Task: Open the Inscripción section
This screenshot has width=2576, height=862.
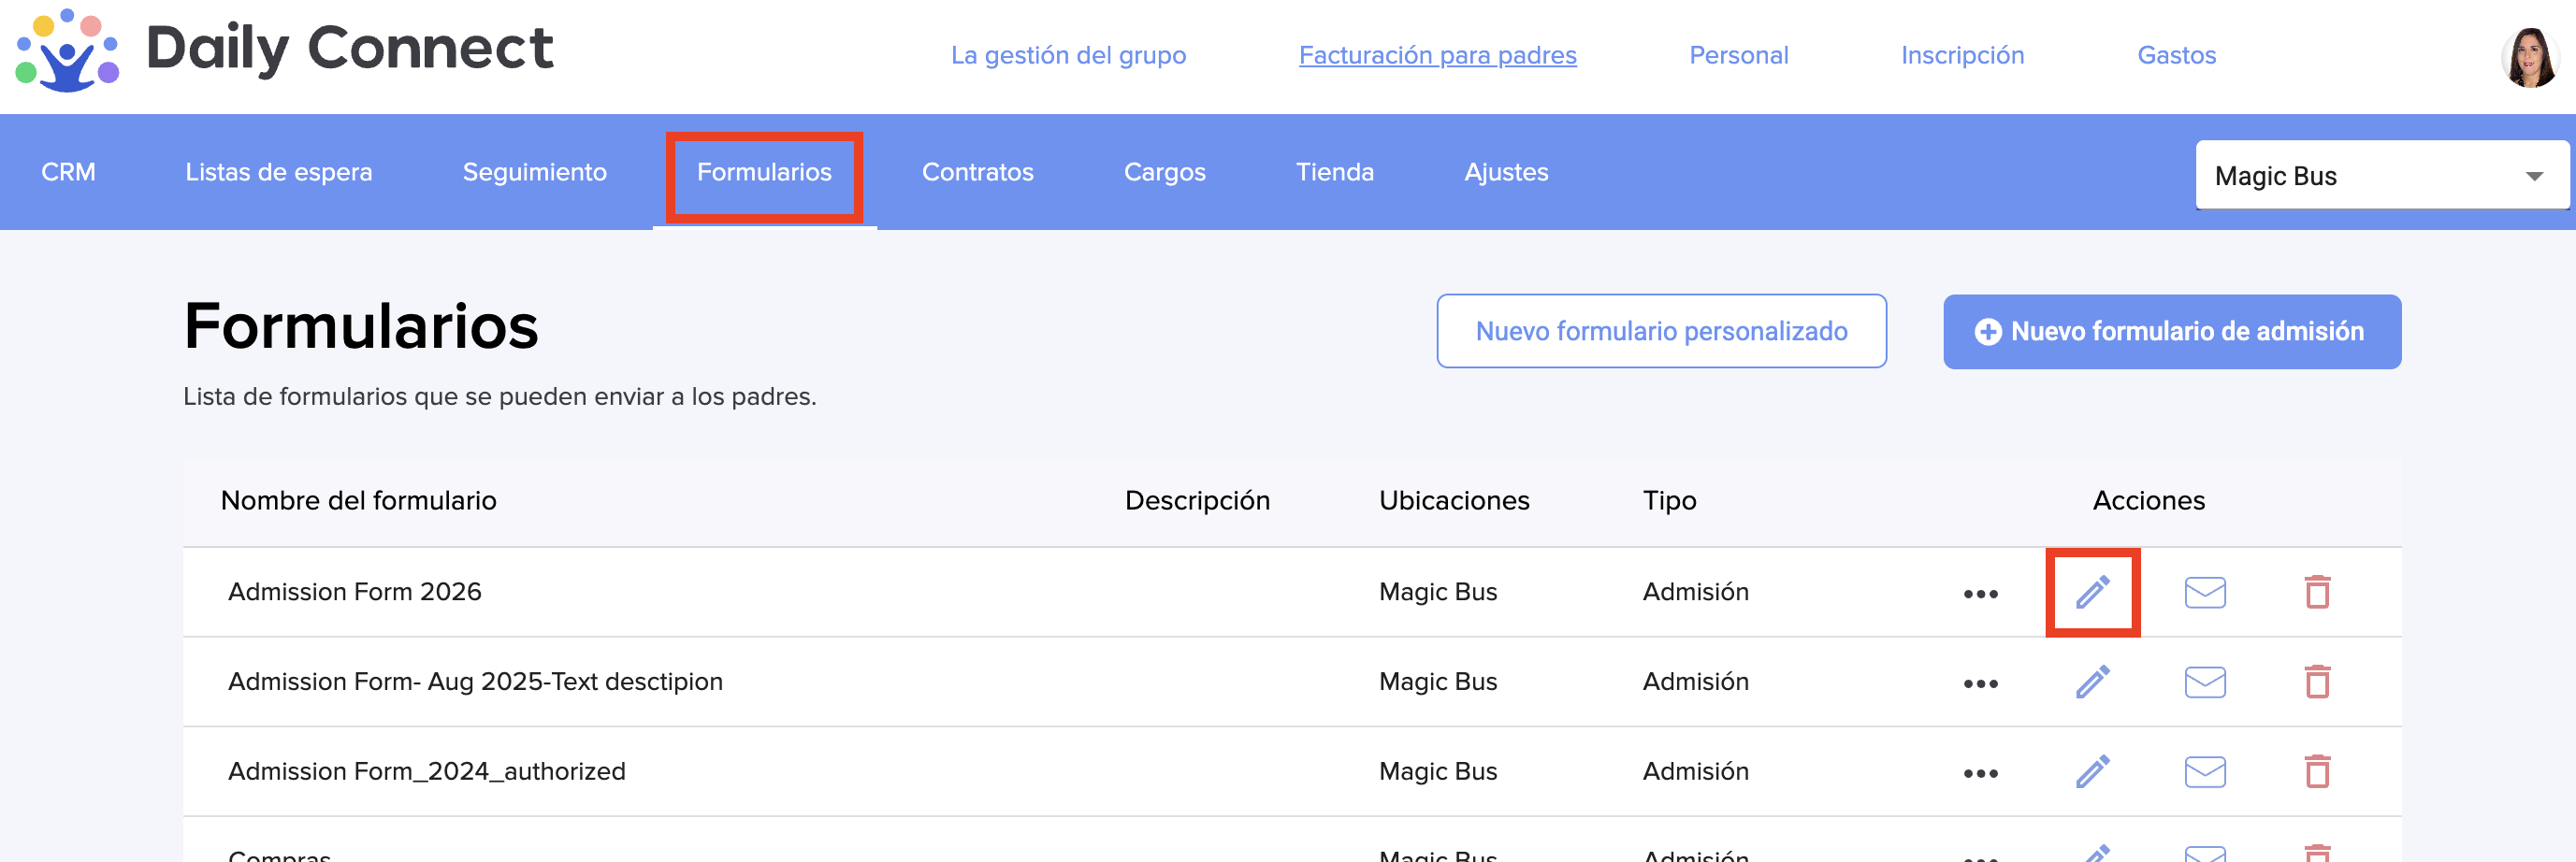Action: 1962,55
